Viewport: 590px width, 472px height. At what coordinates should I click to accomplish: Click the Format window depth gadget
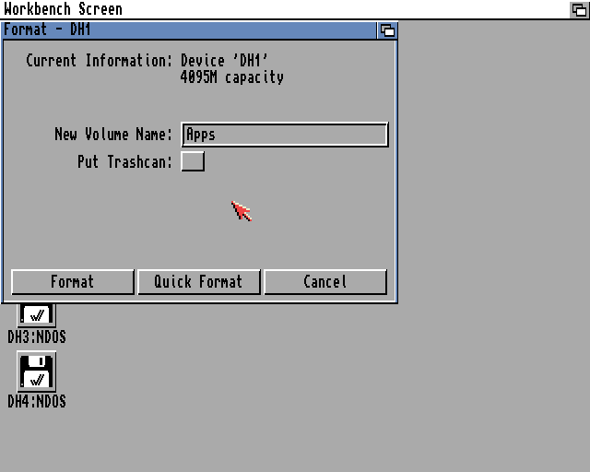[387, 30]
